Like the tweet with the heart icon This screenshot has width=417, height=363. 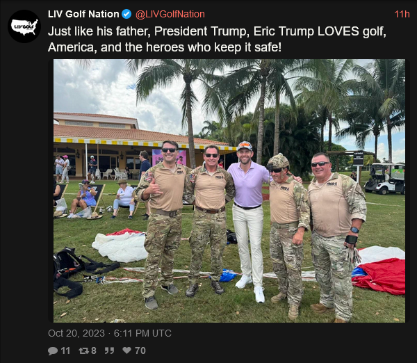(x=127, y=350)
